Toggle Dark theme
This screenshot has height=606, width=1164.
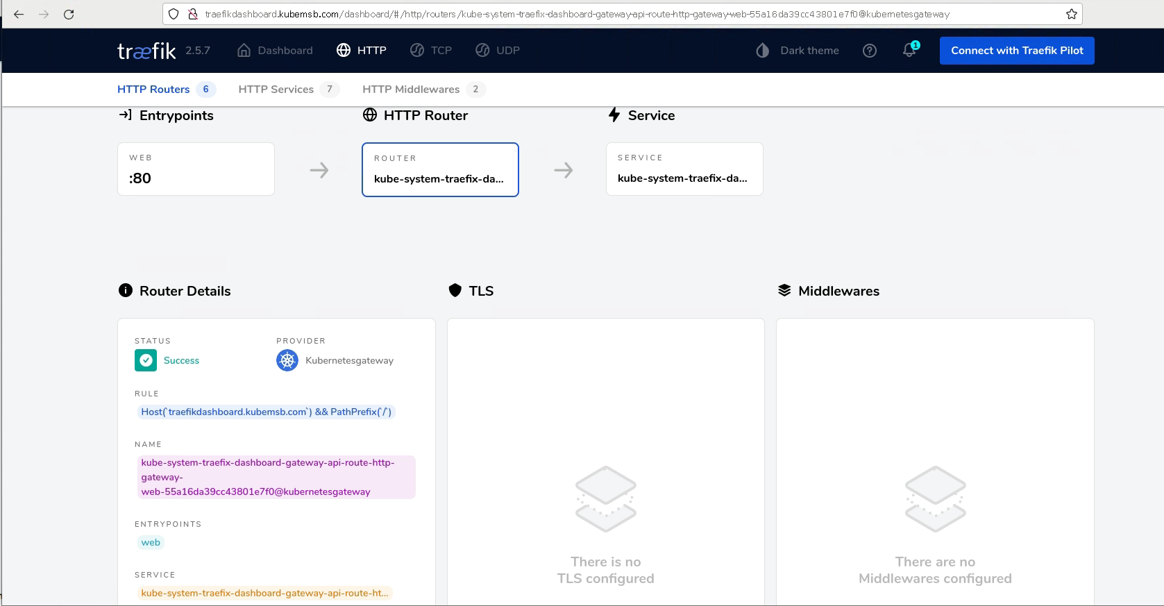coord(798,51)
